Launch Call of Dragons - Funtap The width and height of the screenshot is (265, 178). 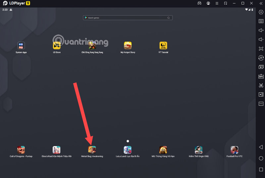pos(21,150)
